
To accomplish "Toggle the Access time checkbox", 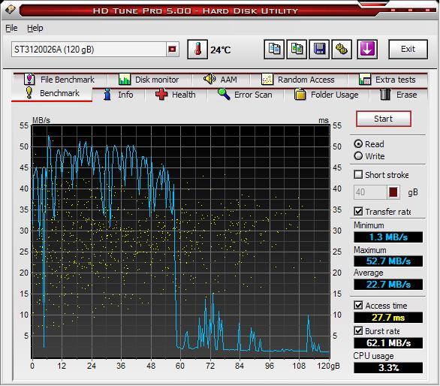I will (358, 305).
